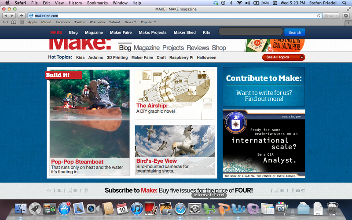Open Time Machine menu bar icon
Image resolution: width=352 pixels, height=220 pixels.
pos(223,3)
